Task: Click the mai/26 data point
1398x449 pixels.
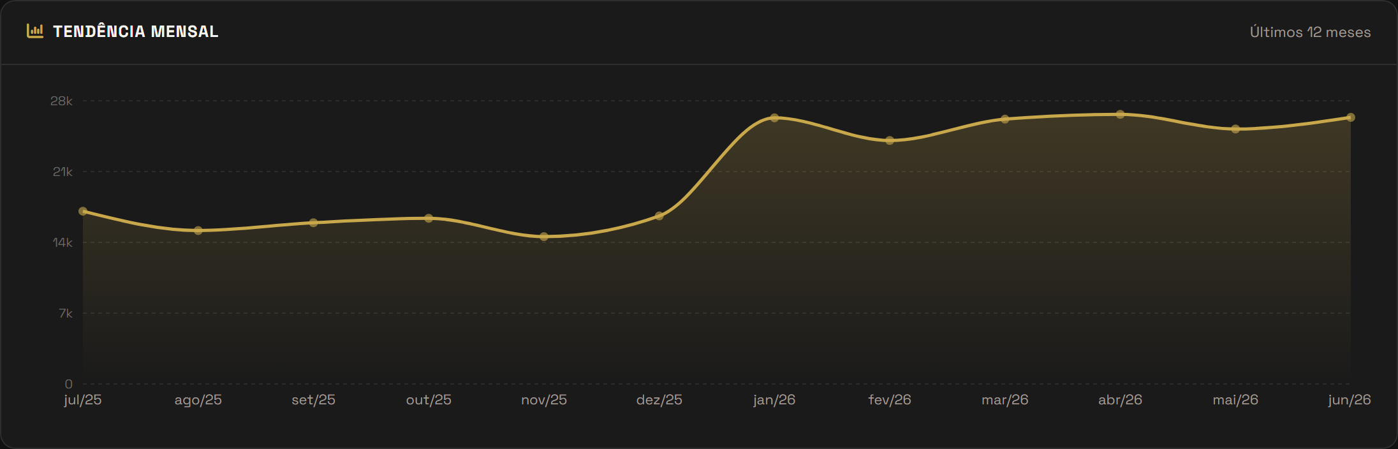Action: click(1235, 129)
